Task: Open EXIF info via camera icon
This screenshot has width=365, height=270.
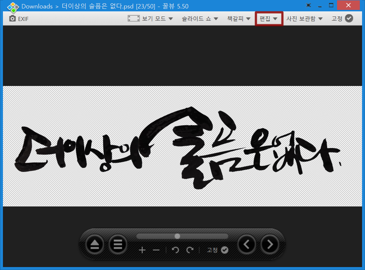Action: (13, 18)
